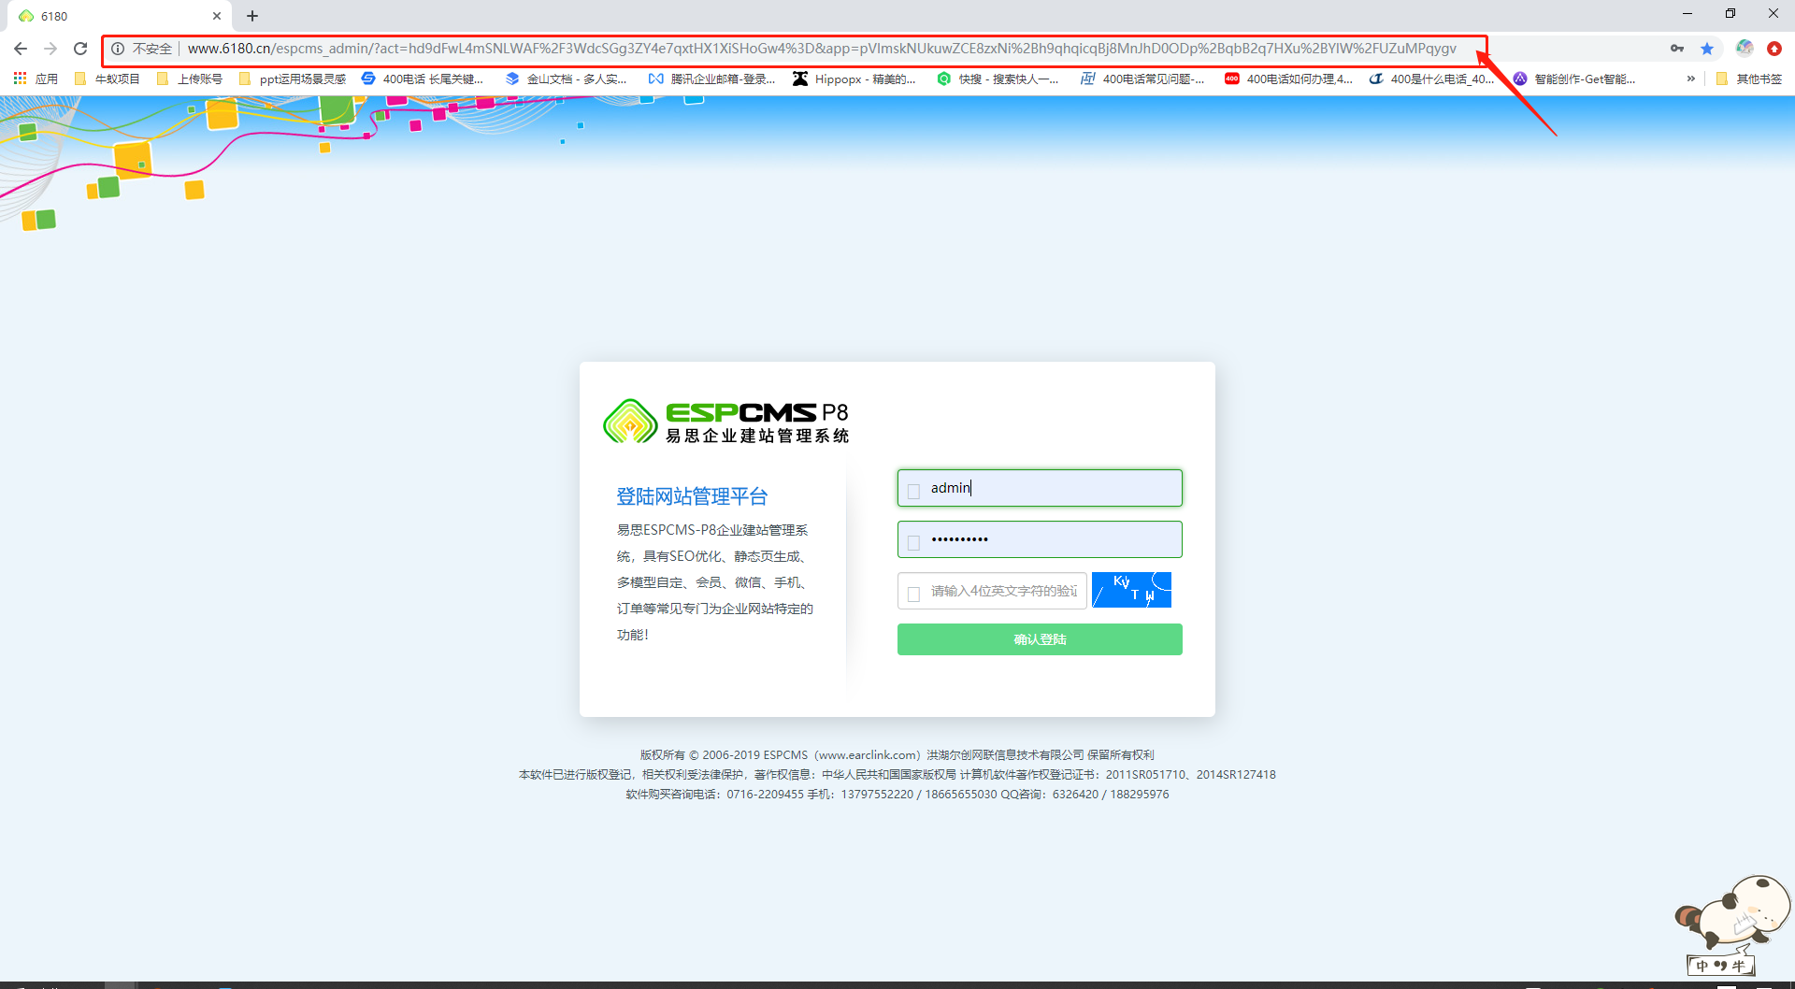Refresh the blue captcha image

[1131, 590]
